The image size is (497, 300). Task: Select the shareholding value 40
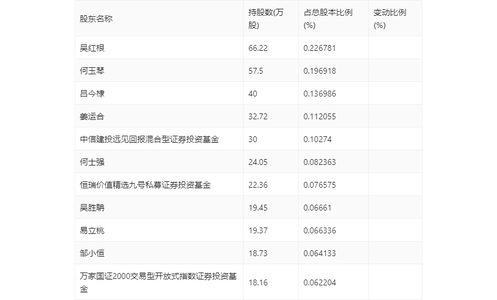click(x=253, y=94)
